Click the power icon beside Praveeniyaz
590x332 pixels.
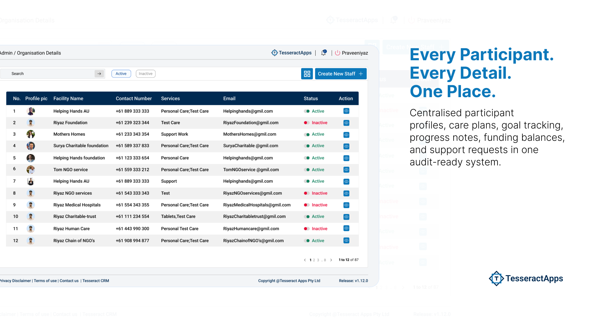pos(337,53)
